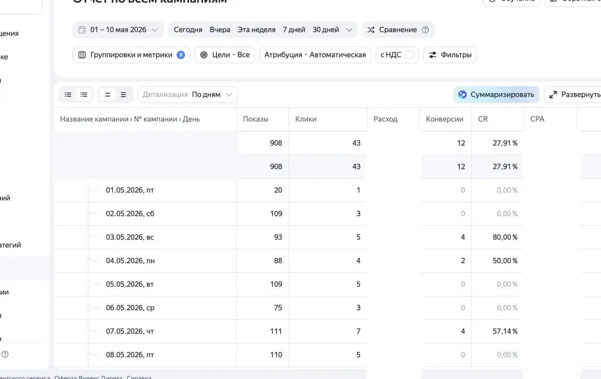This screenshot has height=379, width=601.
Task: Select the Вчера period
Action: tap(219, 30)
